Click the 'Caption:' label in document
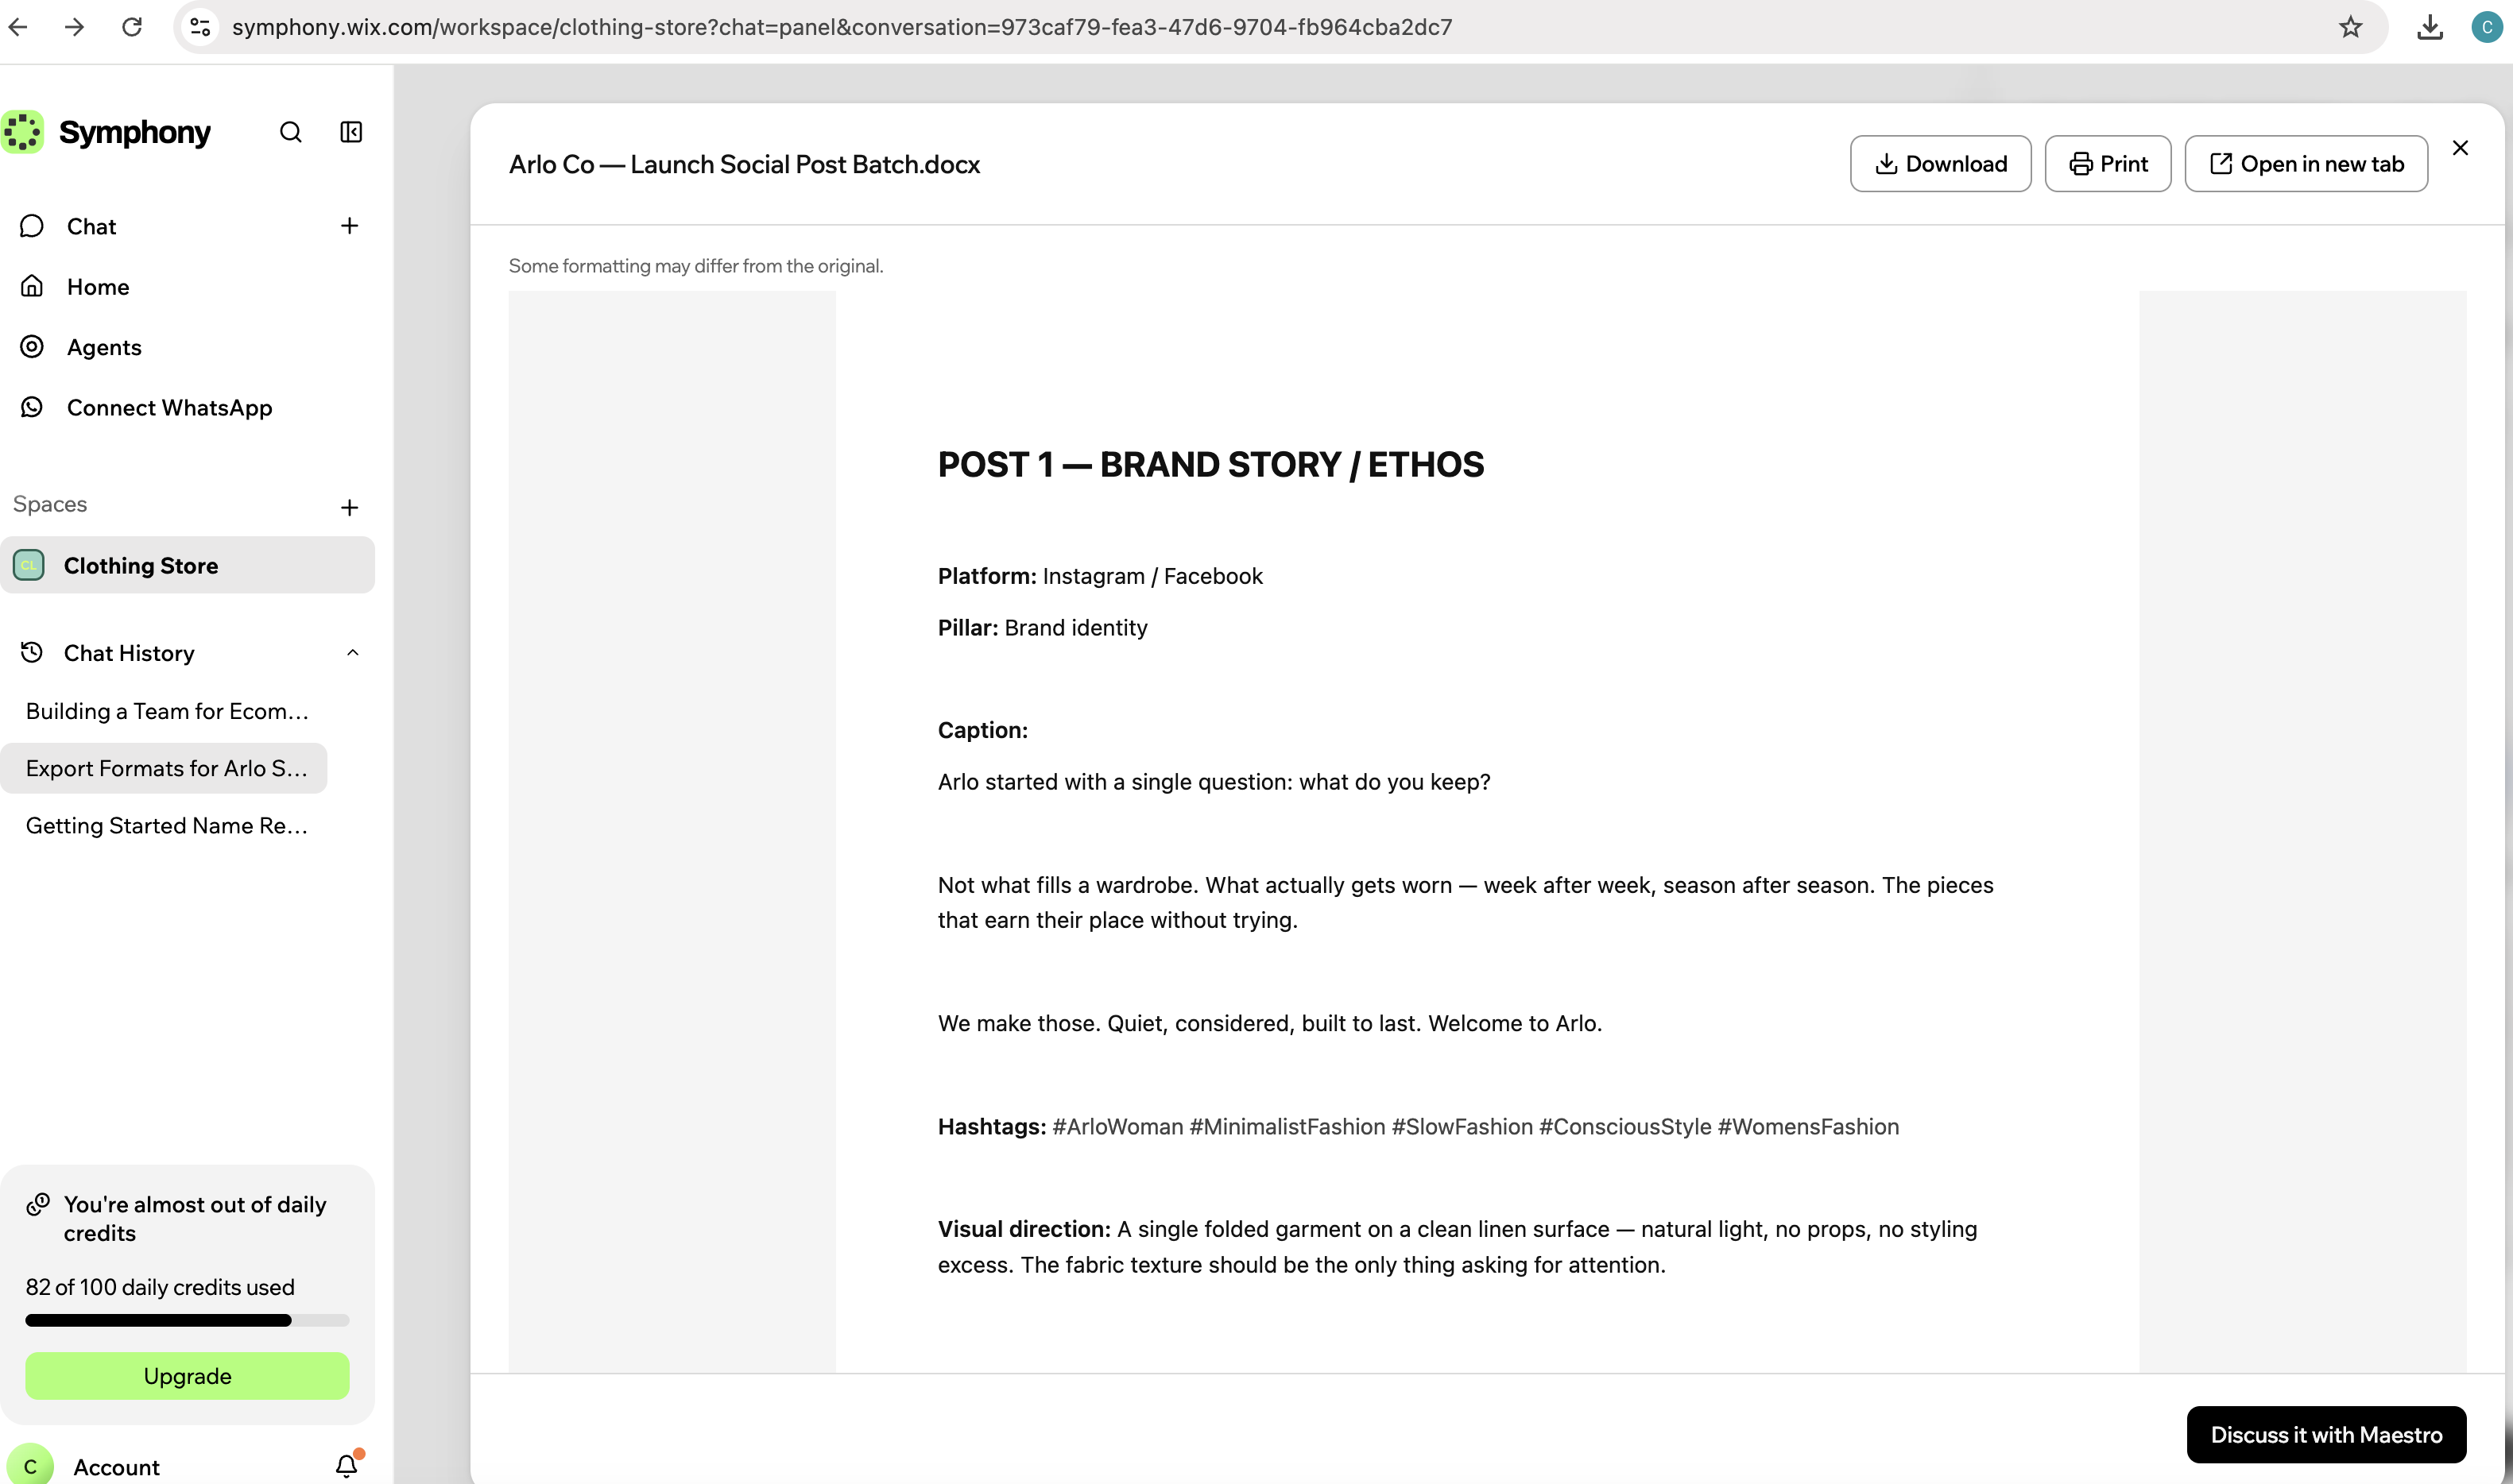 982,730
